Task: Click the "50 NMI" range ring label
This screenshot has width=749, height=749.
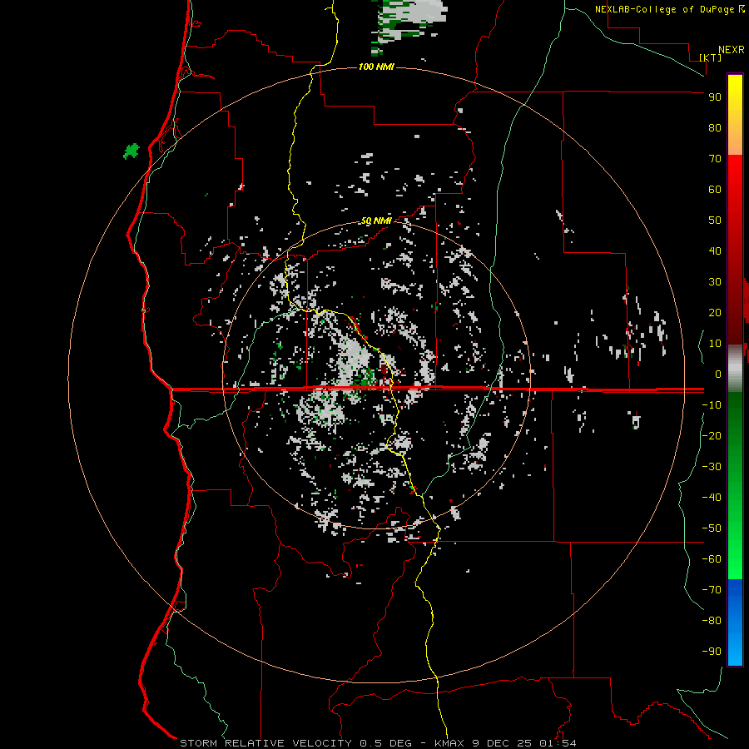Action: [x=376, y=221]
